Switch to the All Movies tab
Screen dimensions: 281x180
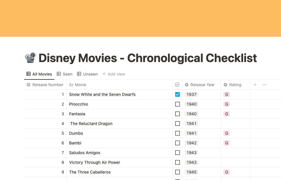[39, 74]
